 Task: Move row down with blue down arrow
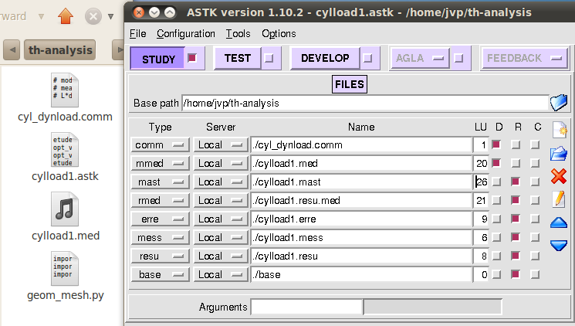pyautogui.click(x=559, y=245)
